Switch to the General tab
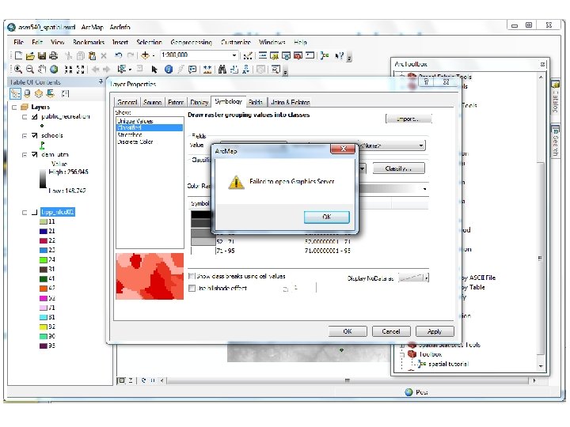The height and width of the screenshot is (427, 570). pos(127,102)
